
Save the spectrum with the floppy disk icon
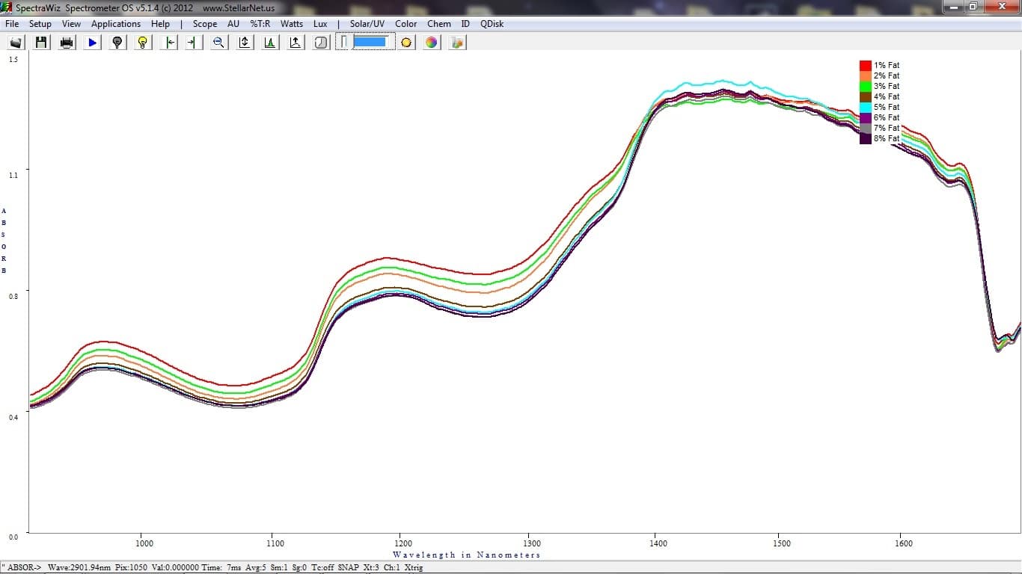pos(41,43)
